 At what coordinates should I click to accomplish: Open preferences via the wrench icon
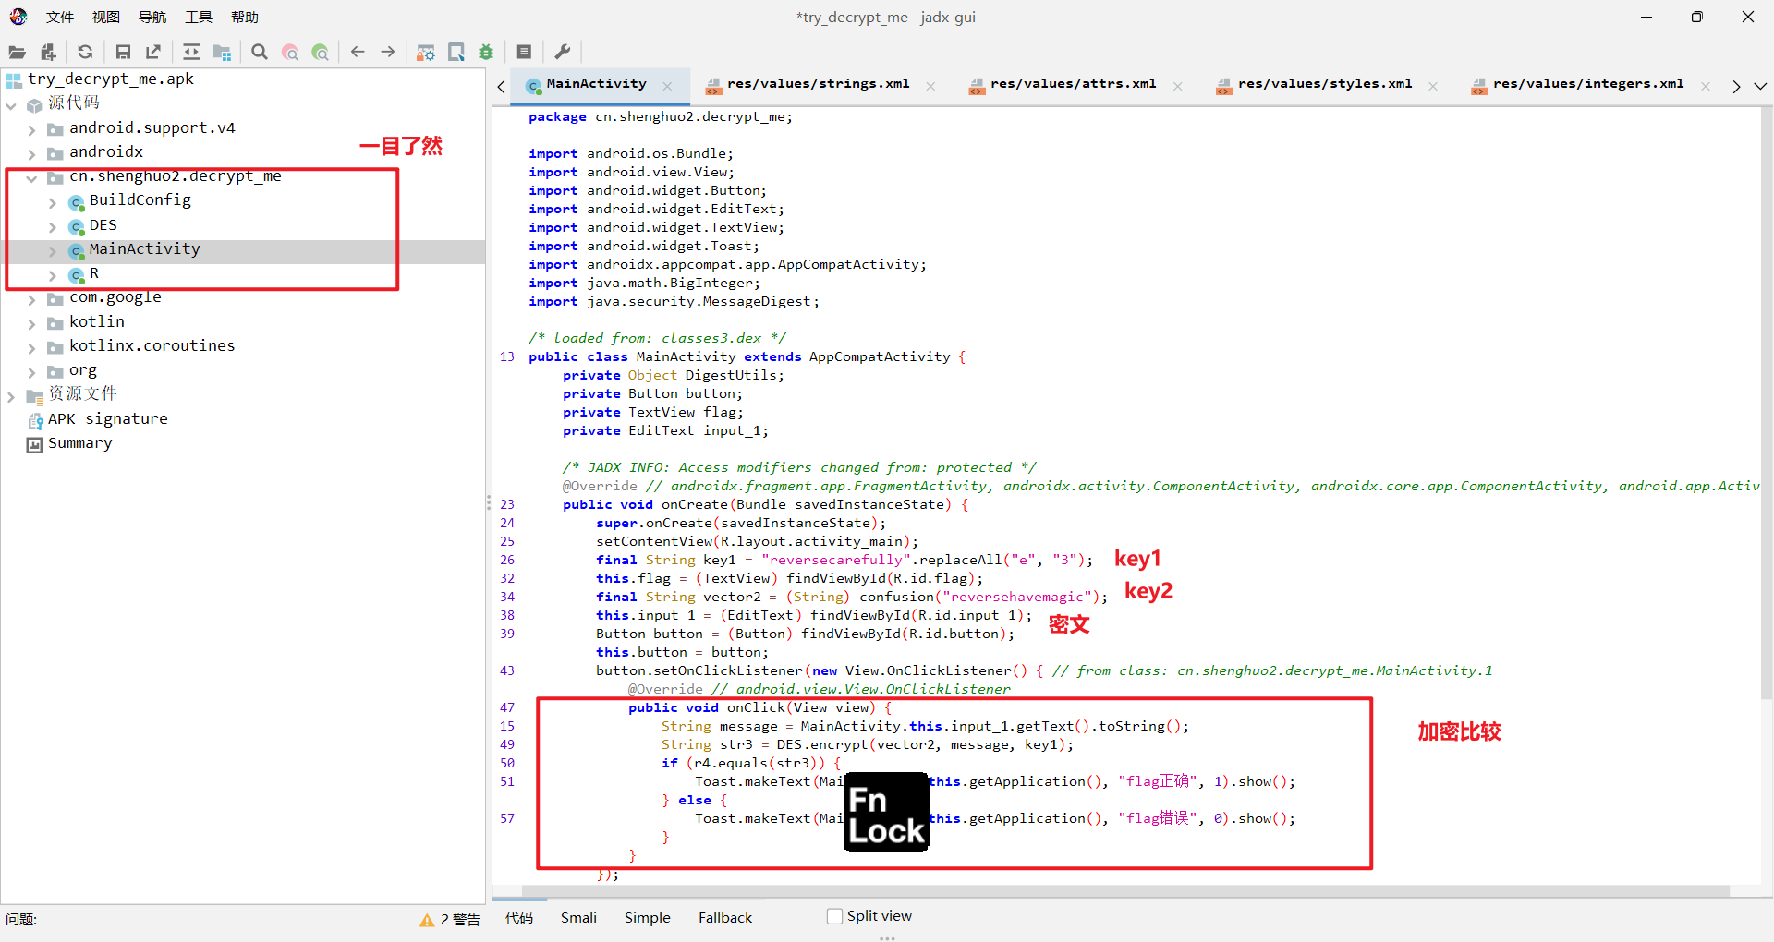point(562,52)
